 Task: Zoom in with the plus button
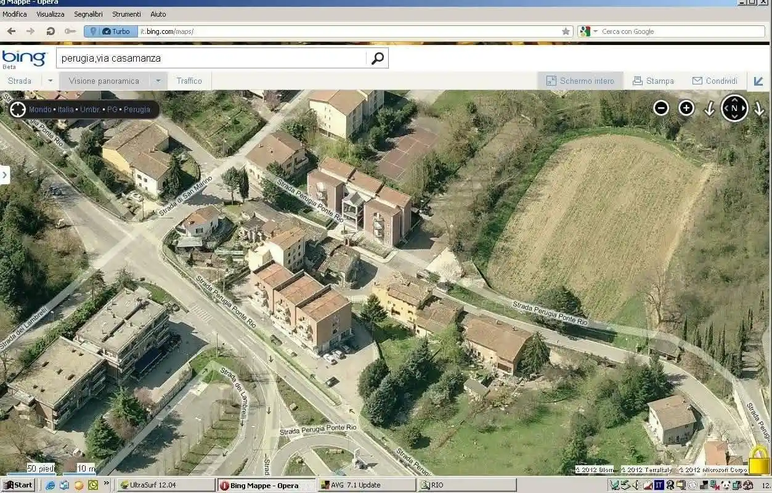(686, 108)
